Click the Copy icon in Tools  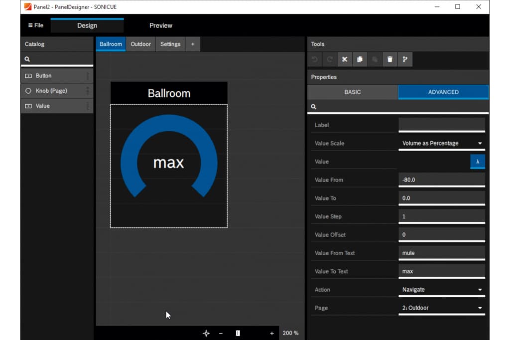(360, 59)
